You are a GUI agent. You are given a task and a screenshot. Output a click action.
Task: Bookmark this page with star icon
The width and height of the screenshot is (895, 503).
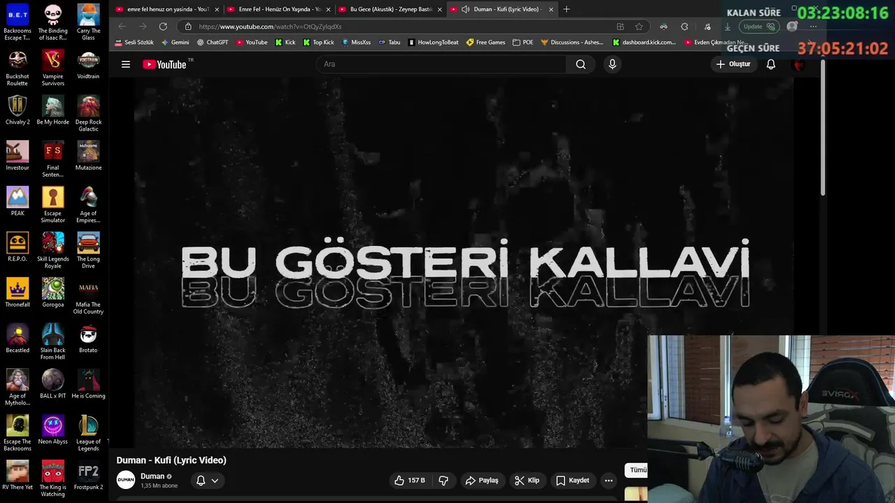point(639,27)
